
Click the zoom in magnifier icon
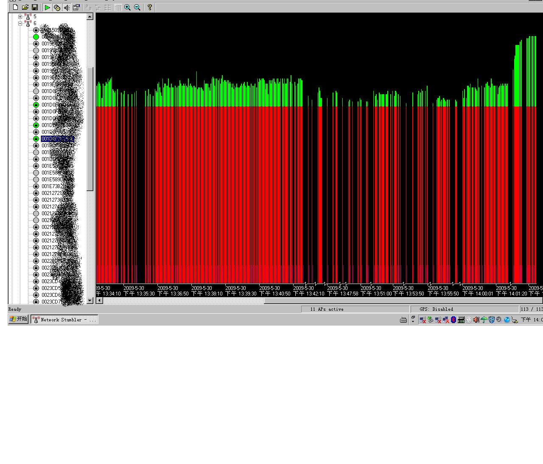click(x=127, y=7)
